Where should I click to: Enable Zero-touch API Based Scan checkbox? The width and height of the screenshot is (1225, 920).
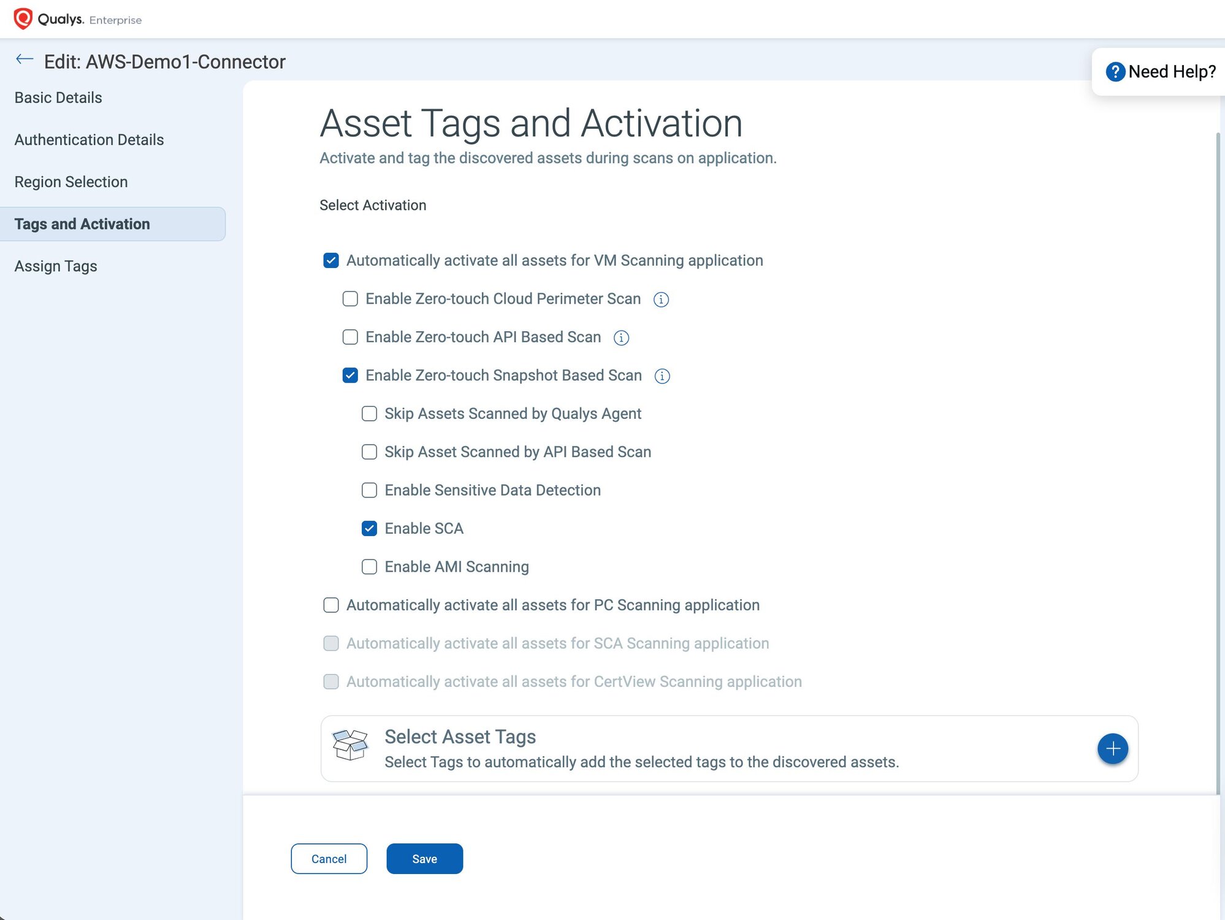tap(350, 337)
